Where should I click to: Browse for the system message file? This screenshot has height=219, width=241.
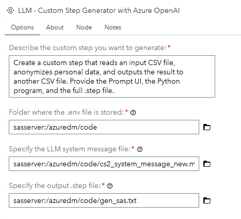[207, 164]
